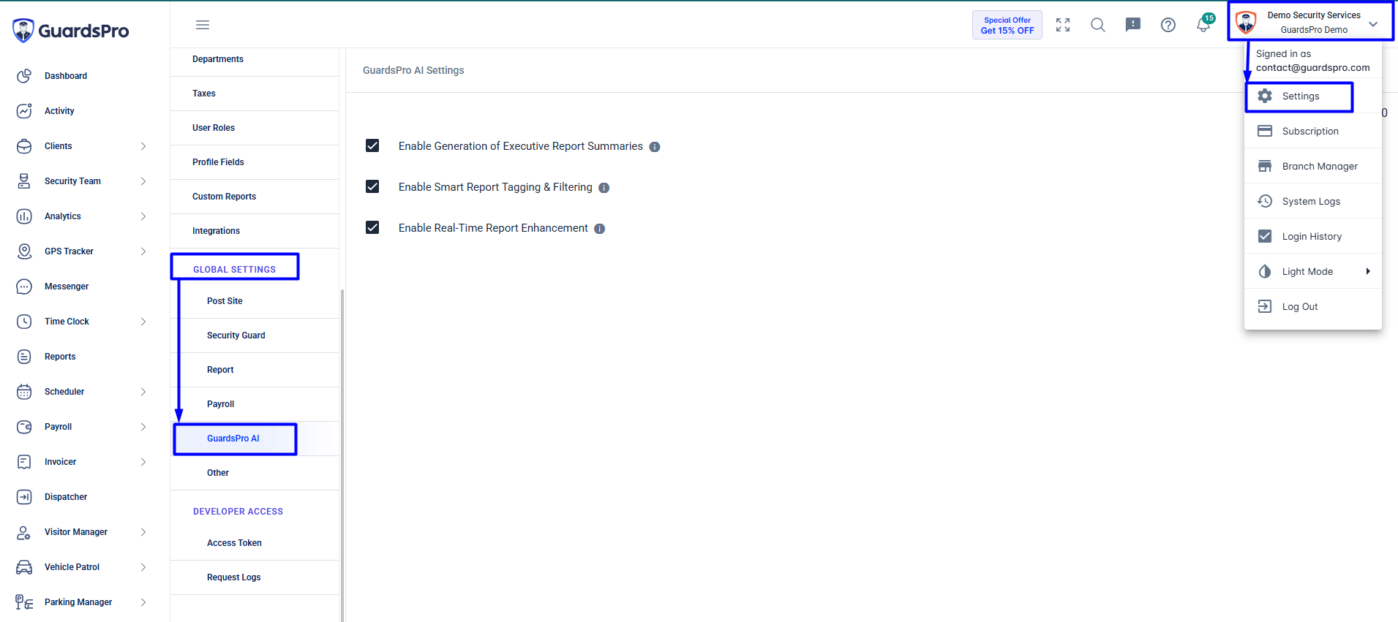Disable Real-Time Report Enhancement checkbox
1398x622 pixels.
pyautogui.click(x=372, y=227)
